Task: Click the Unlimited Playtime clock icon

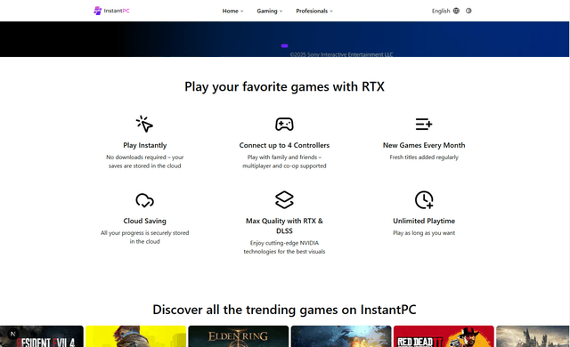Action: tap(424, 200)
